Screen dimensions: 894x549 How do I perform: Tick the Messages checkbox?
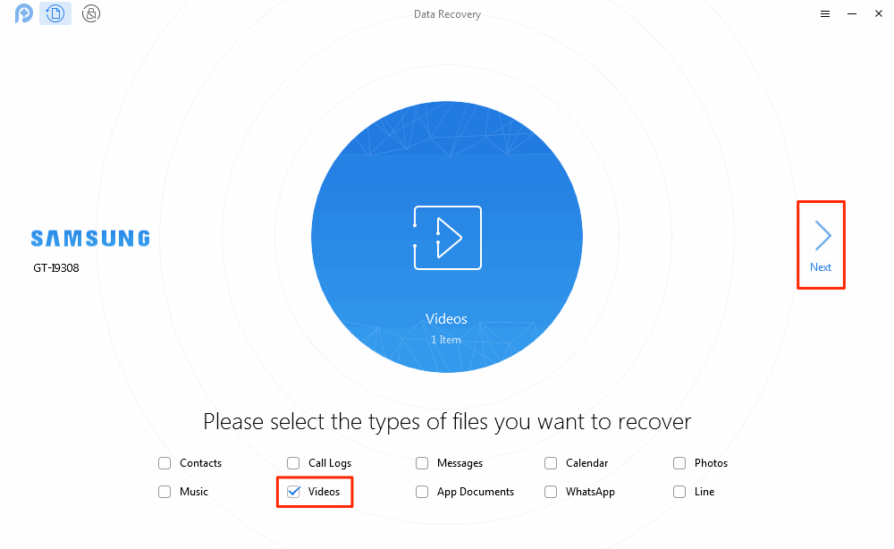422,463
